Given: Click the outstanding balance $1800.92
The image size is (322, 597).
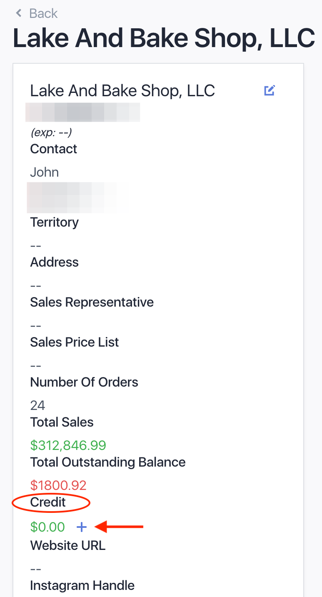Looking at the screenshot, I should (58, 485).
